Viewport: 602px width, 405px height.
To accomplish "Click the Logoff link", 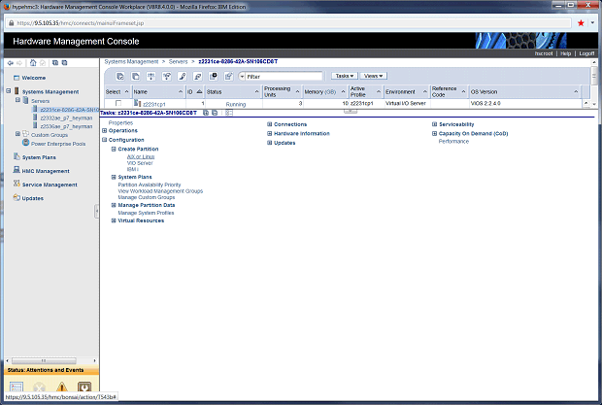I will point(586,53).
